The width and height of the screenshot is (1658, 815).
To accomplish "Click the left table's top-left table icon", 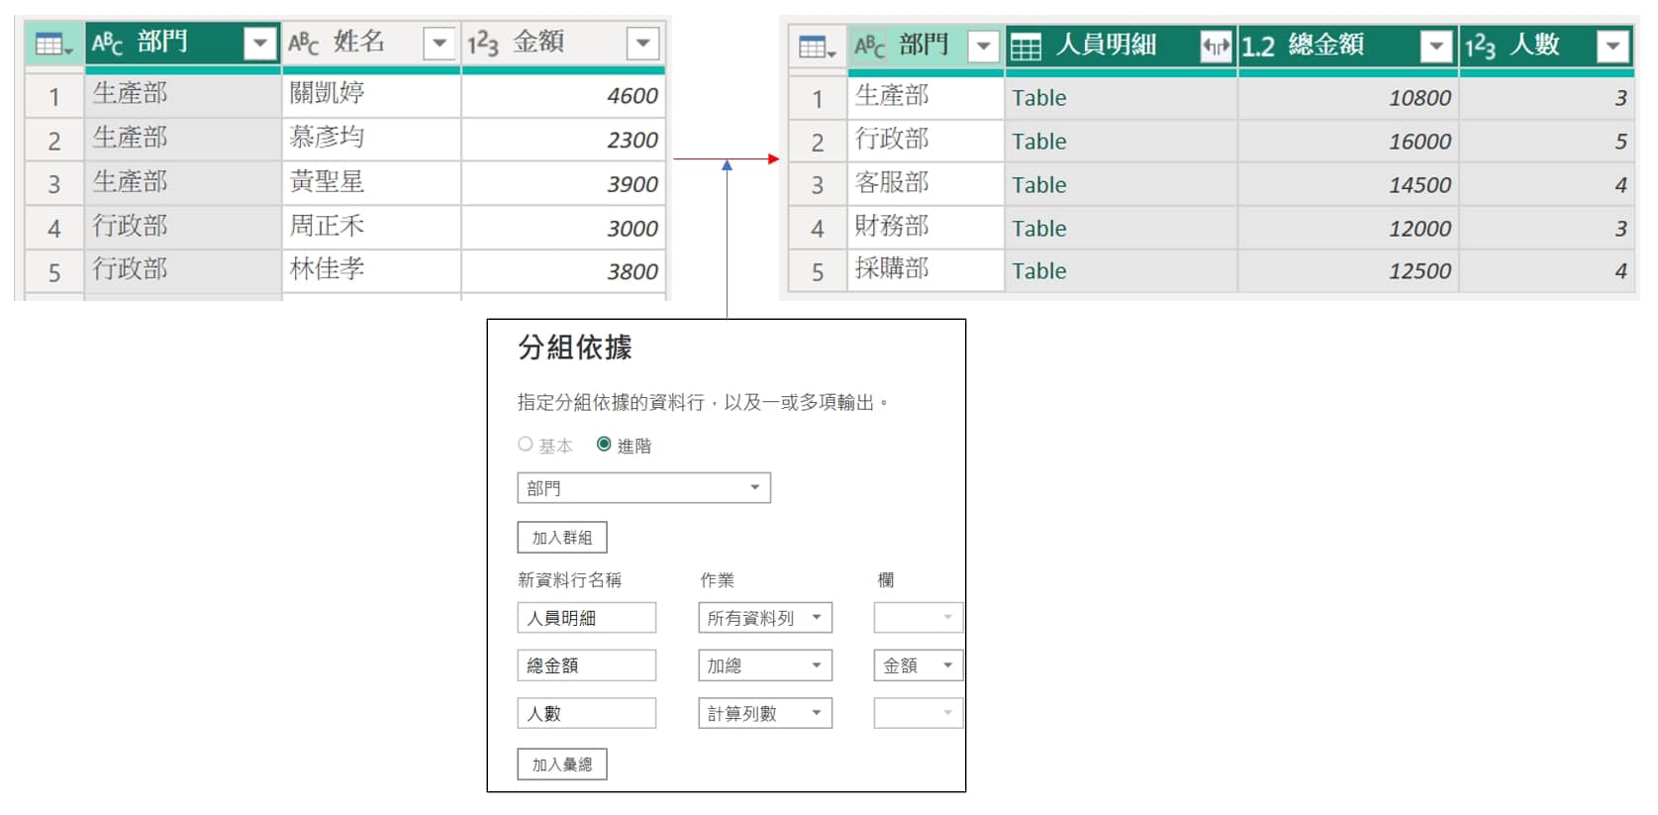I will 53,45.
